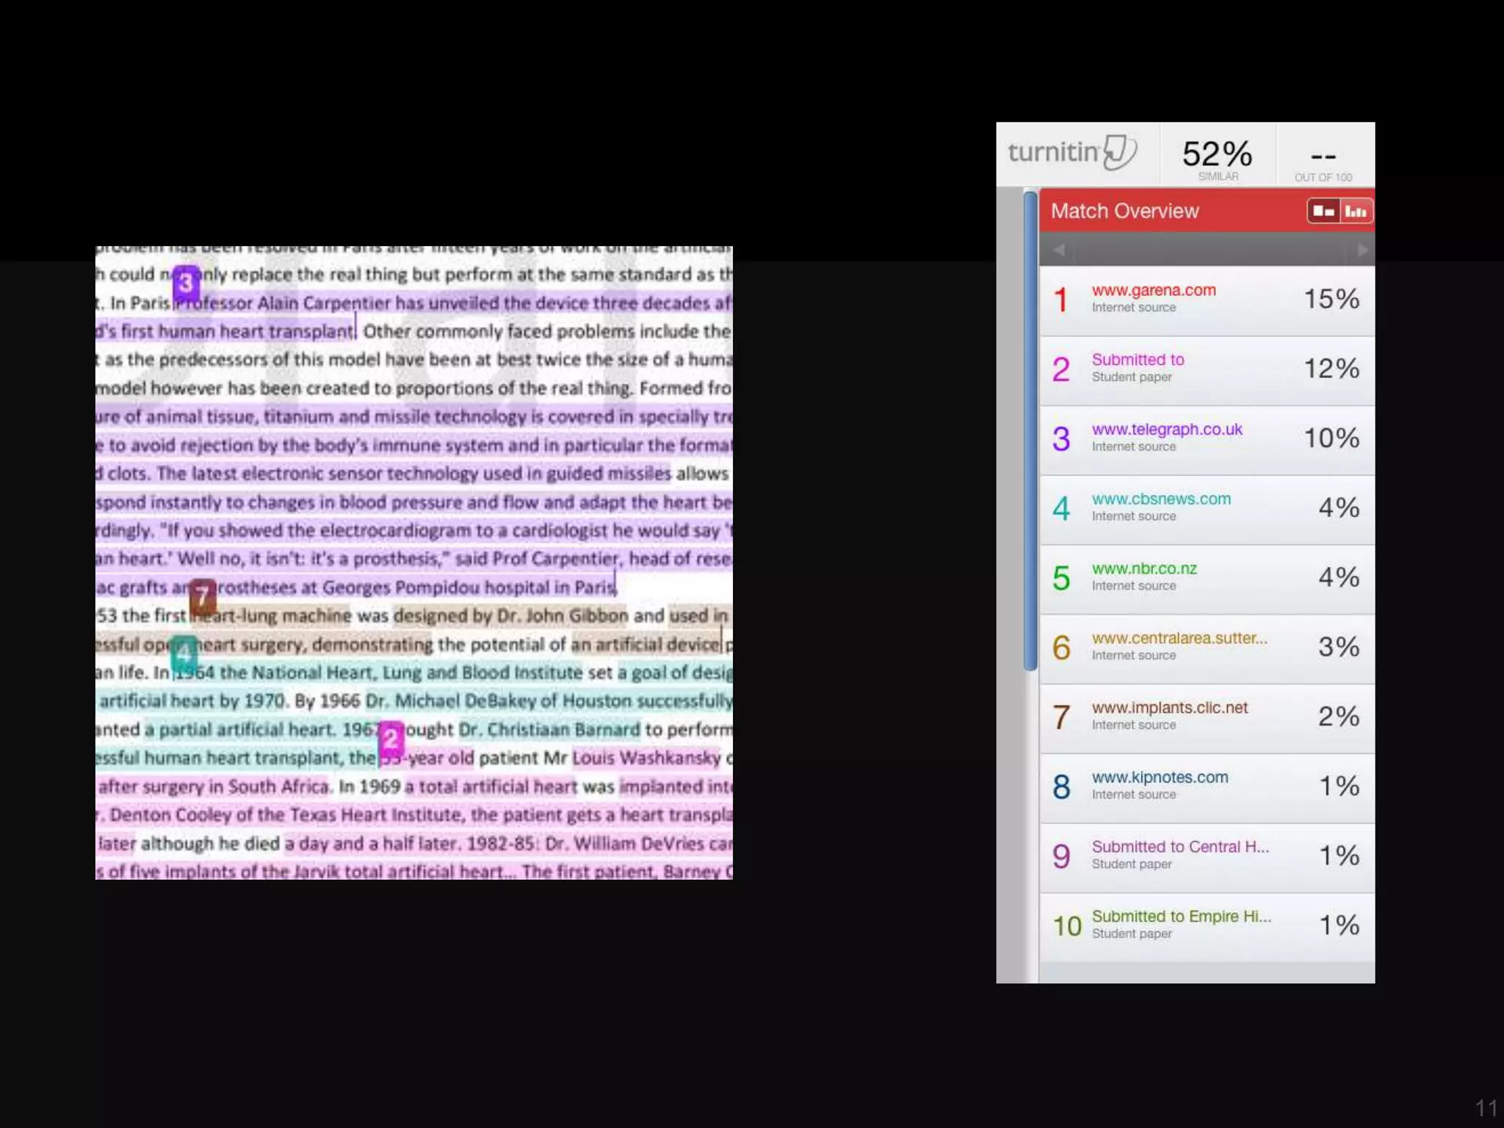Click the right navigation arrow under Match Overview
The width and height of the screenshot is (1504, 1128).
(x=1362, y=250)
